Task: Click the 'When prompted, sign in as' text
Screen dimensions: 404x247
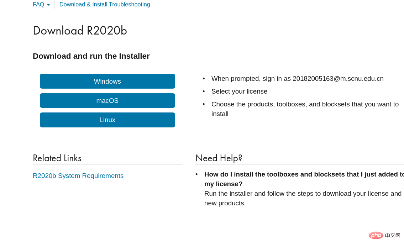Action: pyautogui.click(x=251, y=79)
